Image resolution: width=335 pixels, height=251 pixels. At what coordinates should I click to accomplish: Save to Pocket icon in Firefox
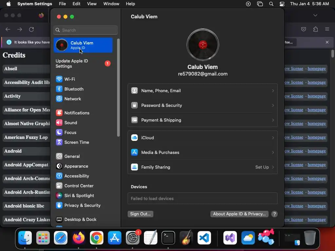tap(304, 29)
